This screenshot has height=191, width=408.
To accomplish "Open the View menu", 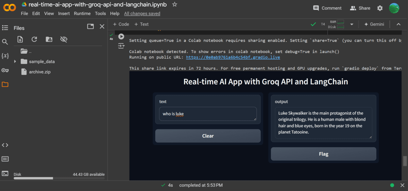I will (x=49, y=14).
